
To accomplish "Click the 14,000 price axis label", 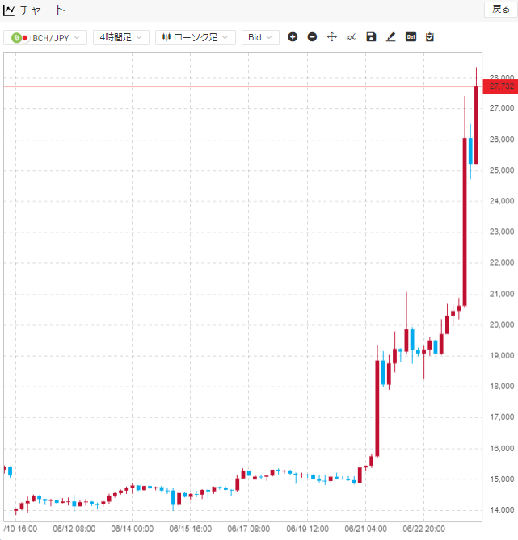I will 502,510.
